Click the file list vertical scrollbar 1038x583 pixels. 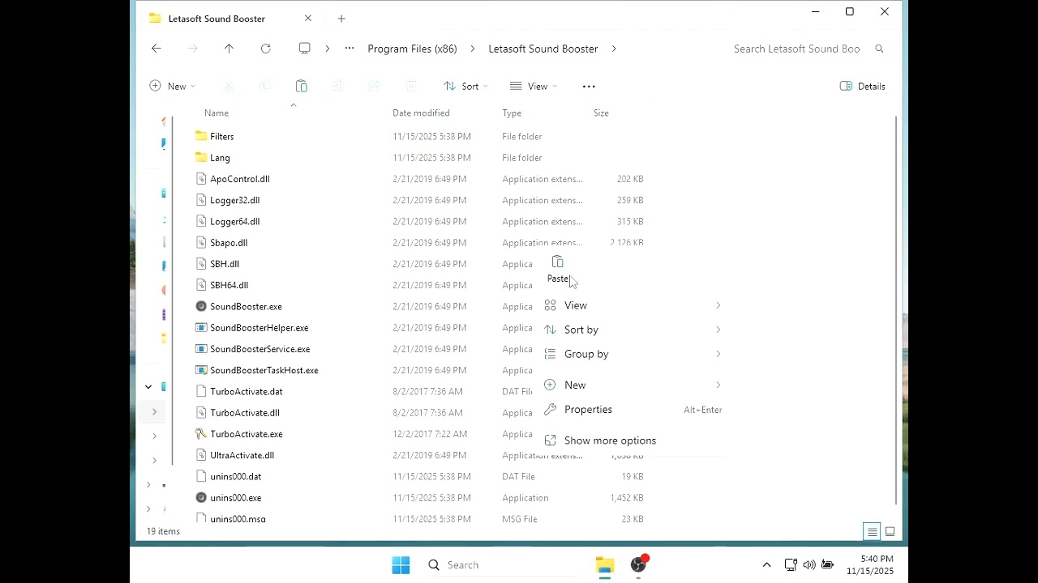coord(896,312)
